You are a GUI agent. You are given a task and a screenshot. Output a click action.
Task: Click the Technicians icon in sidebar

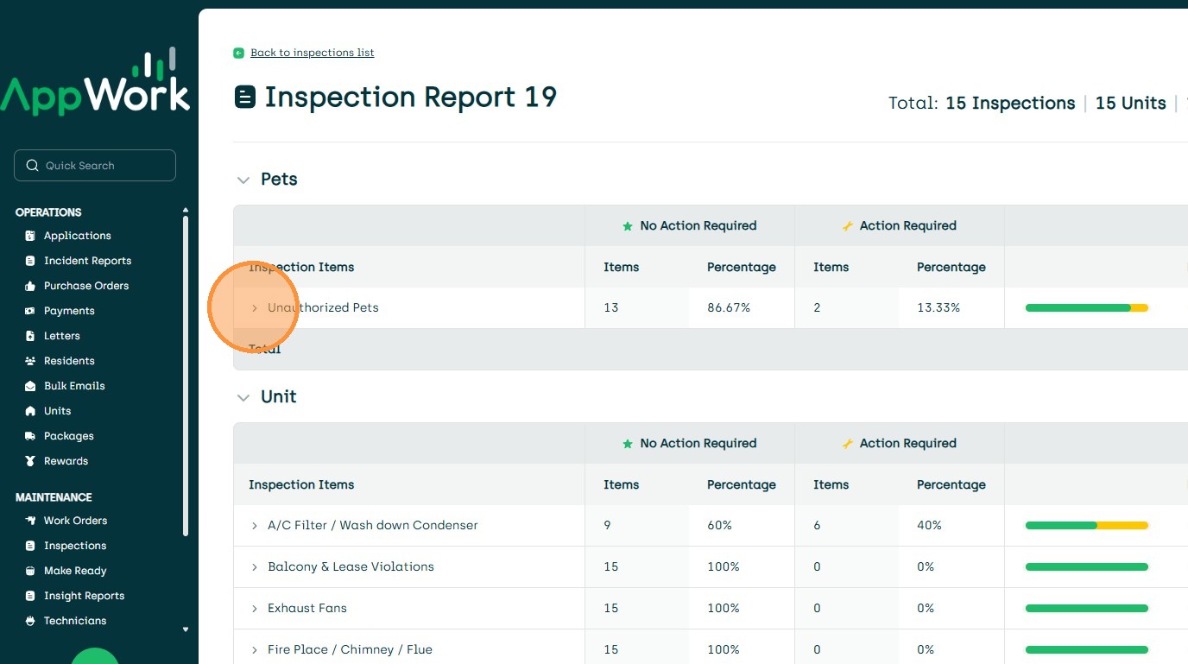click(30, 621)
